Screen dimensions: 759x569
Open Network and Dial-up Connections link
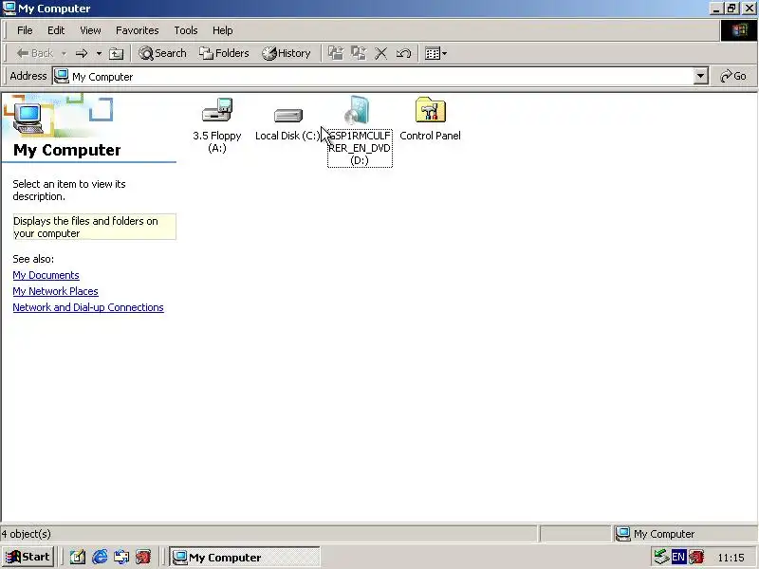88,307
